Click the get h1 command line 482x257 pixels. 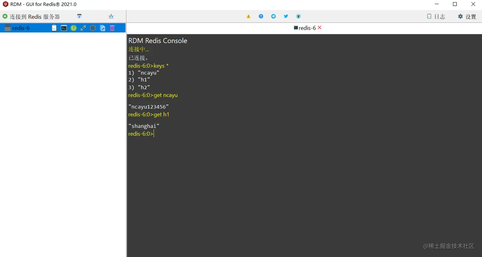point(149,114)
